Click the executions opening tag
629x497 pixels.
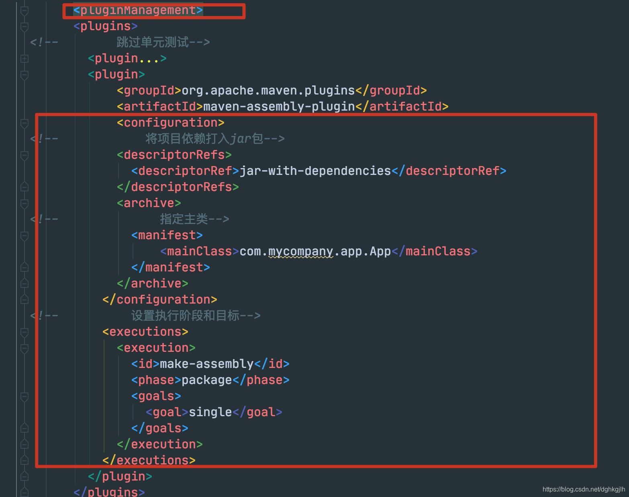[x=145, y=332]
